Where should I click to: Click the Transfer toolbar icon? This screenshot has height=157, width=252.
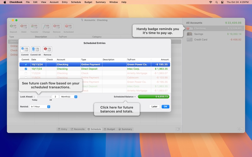pos(34,27)
